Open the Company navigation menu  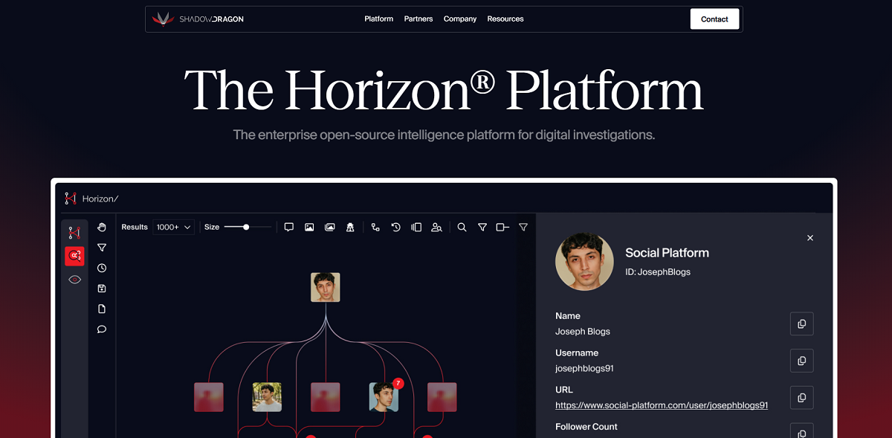click(459, 19)
